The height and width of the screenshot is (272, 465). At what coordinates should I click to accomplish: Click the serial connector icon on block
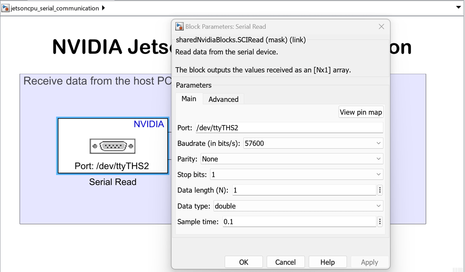pos(112,146)
